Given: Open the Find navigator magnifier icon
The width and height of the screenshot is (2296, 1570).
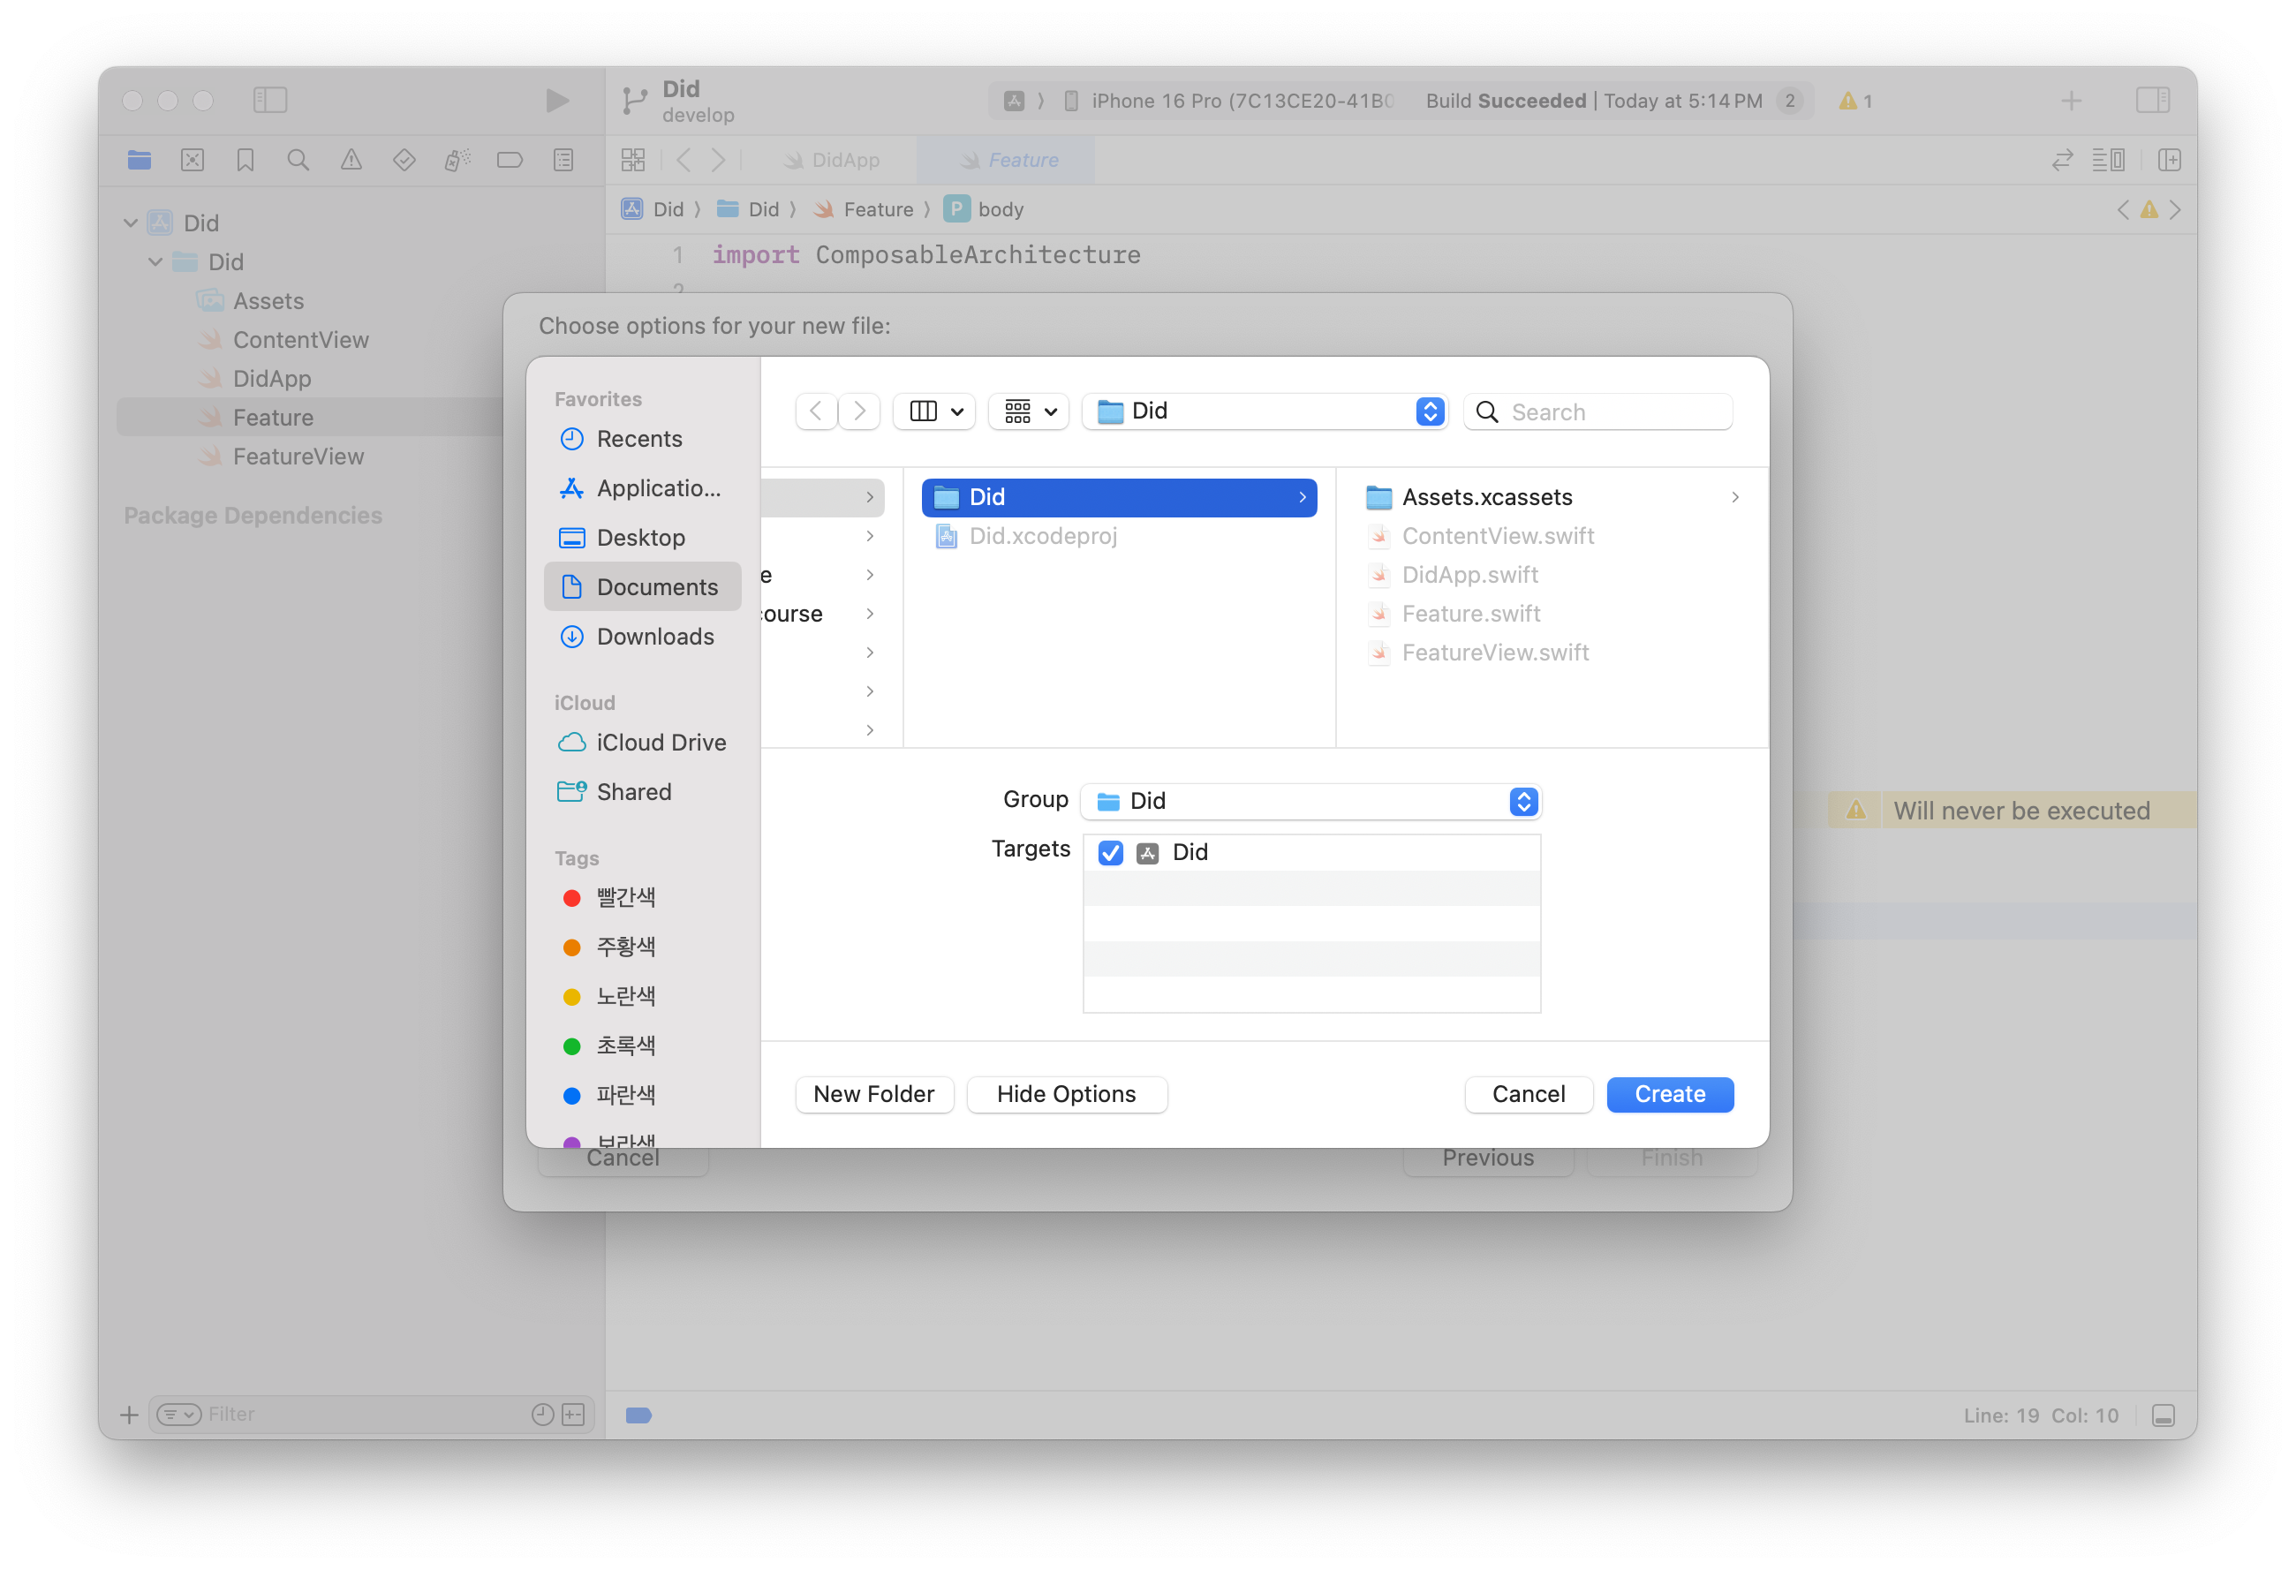Looking at the screenshot, I should click(298, 160).
